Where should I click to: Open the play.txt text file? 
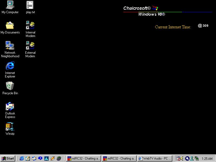tap(30, 5)
